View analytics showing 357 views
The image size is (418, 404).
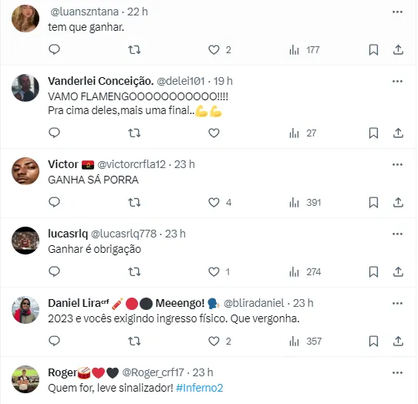[305, 341]
